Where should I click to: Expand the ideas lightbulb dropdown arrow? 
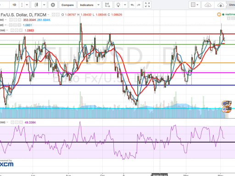125,5
